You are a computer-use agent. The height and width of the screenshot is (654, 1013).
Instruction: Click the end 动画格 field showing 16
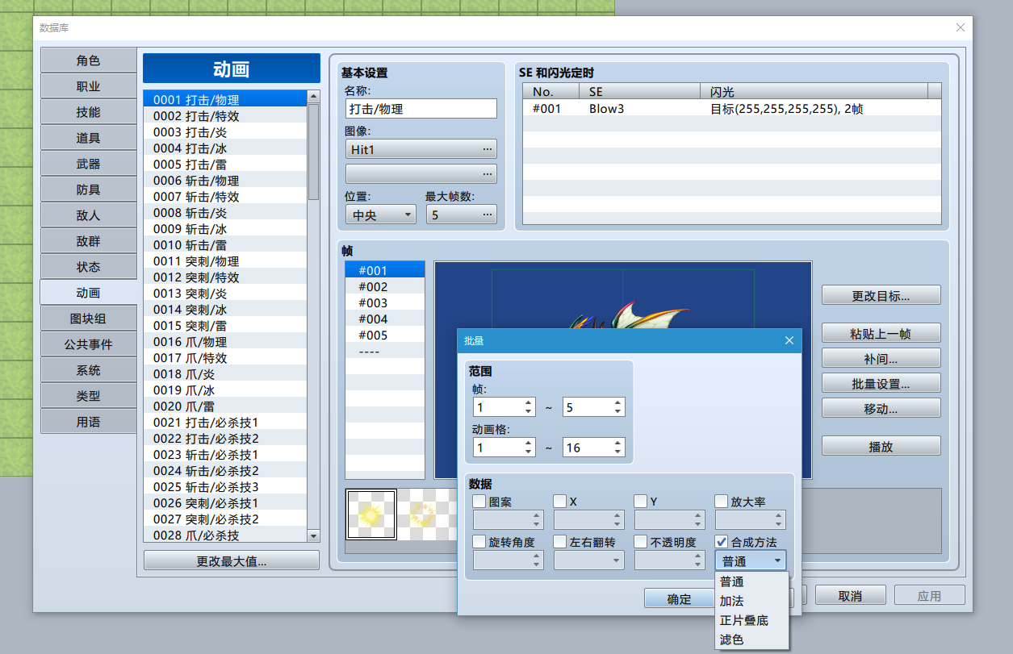(x=588, y=448)
